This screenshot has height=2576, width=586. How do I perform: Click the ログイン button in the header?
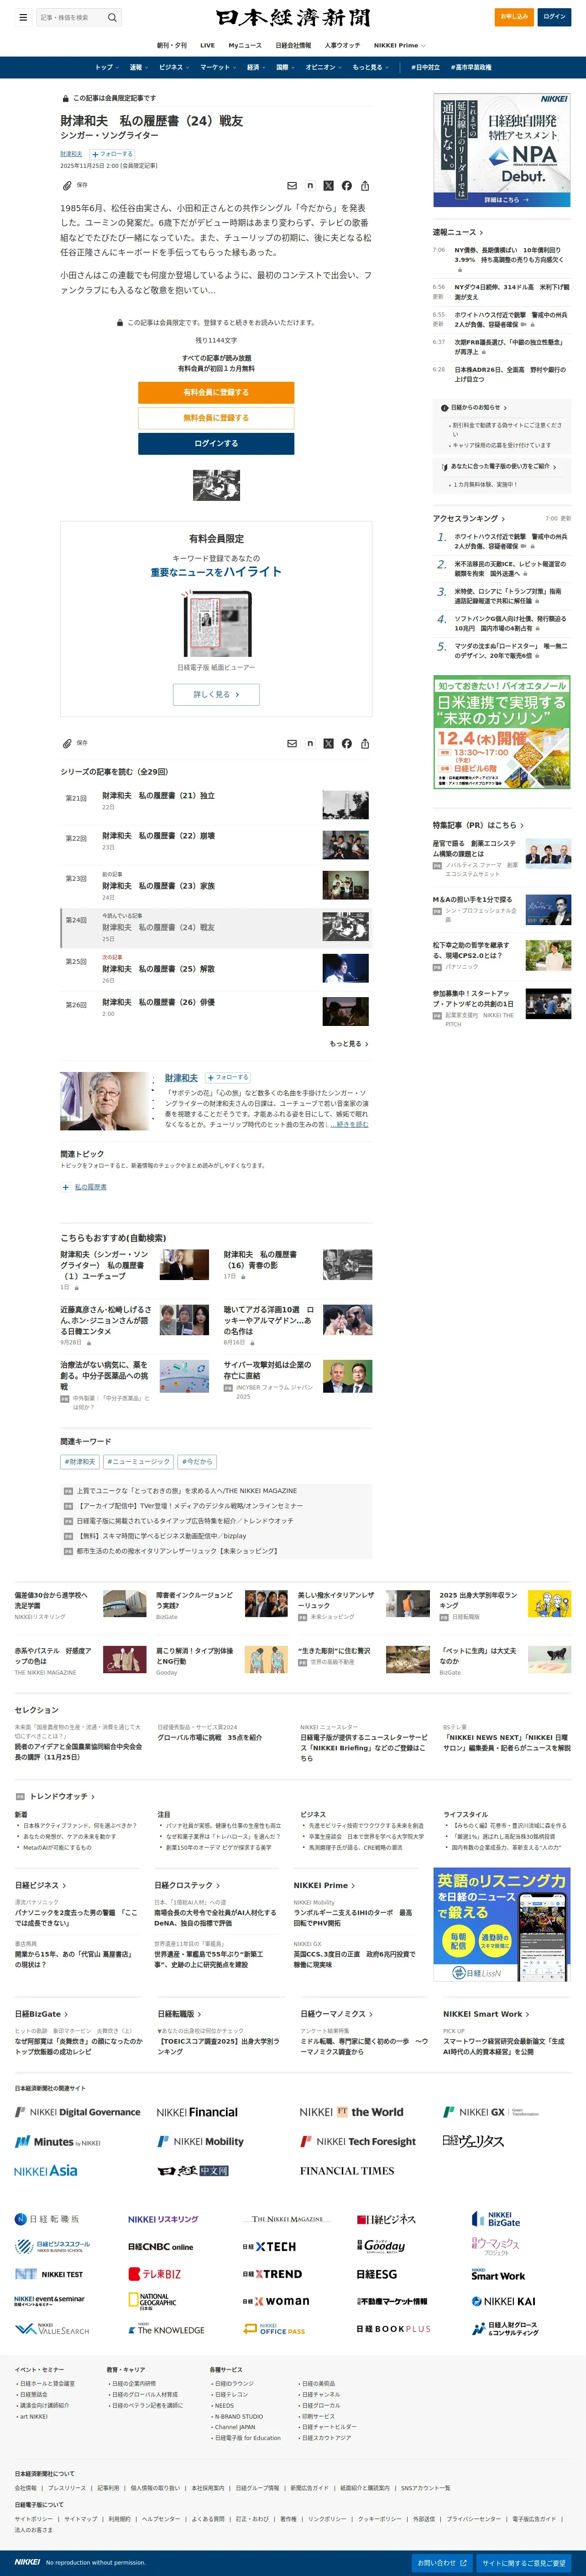point(554,17)
